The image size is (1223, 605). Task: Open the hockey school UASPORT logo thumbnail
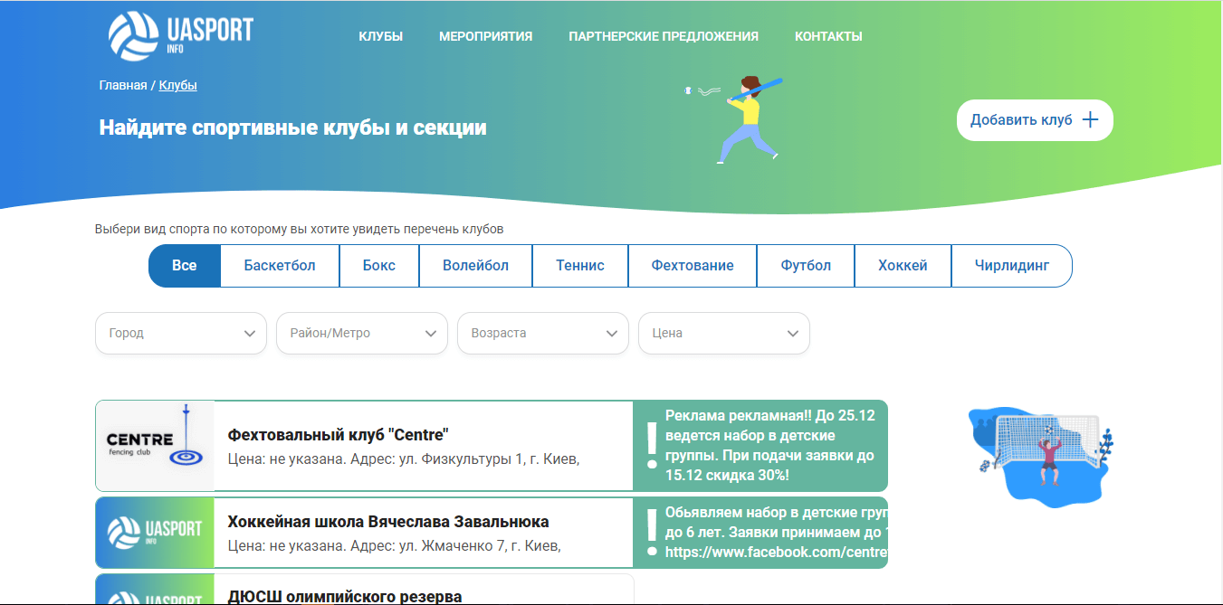155,533
